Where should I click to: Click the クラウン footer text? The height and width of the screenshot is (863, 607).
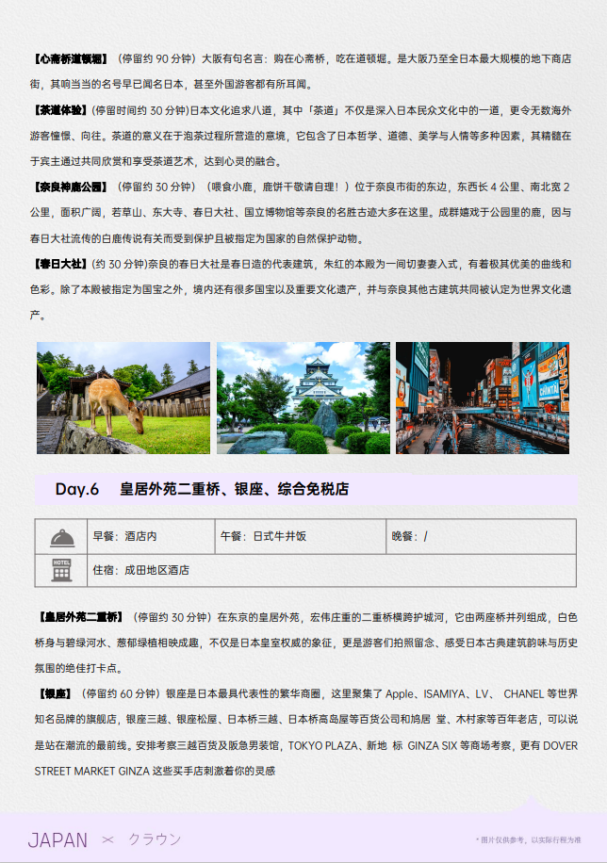pyautogui.click(x=155, y=839)
